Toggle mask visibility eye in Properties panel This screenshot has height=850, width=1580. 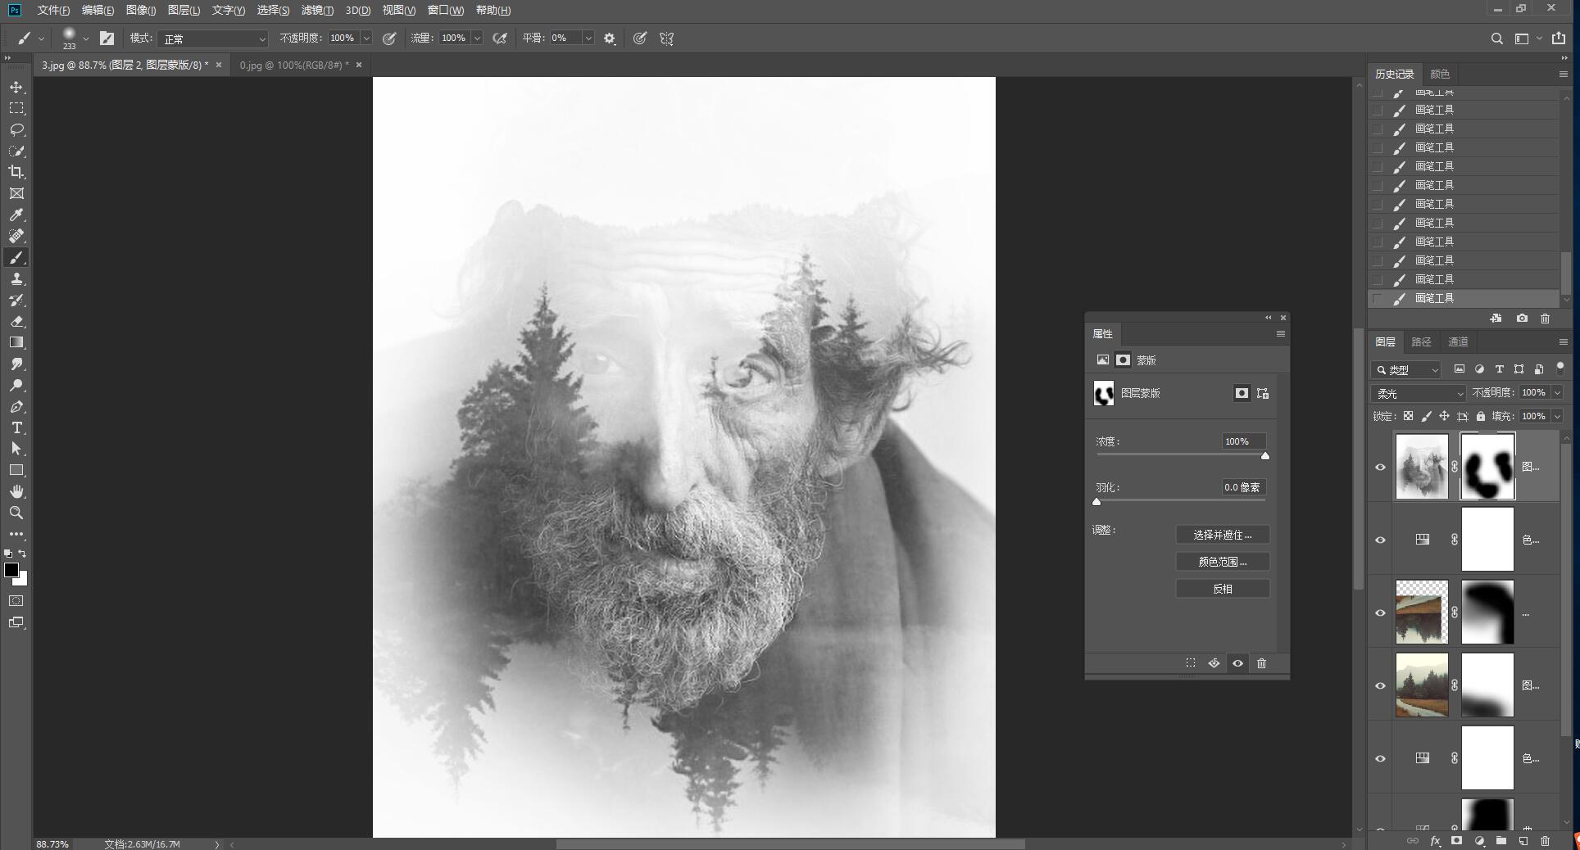(1238, 663)
